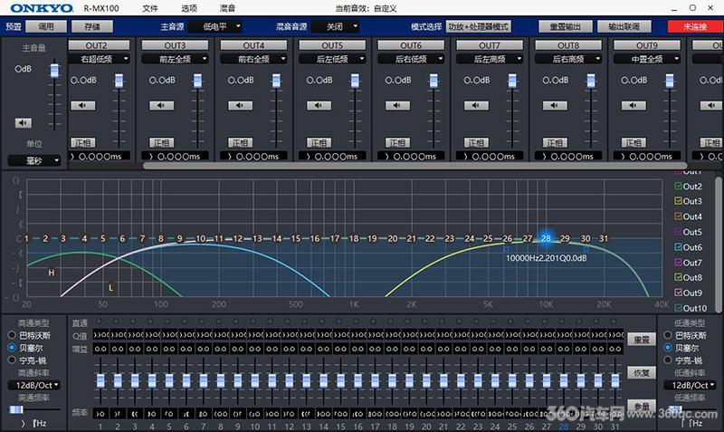Mute the OUT4 channel speaker icon

point(240,105)
